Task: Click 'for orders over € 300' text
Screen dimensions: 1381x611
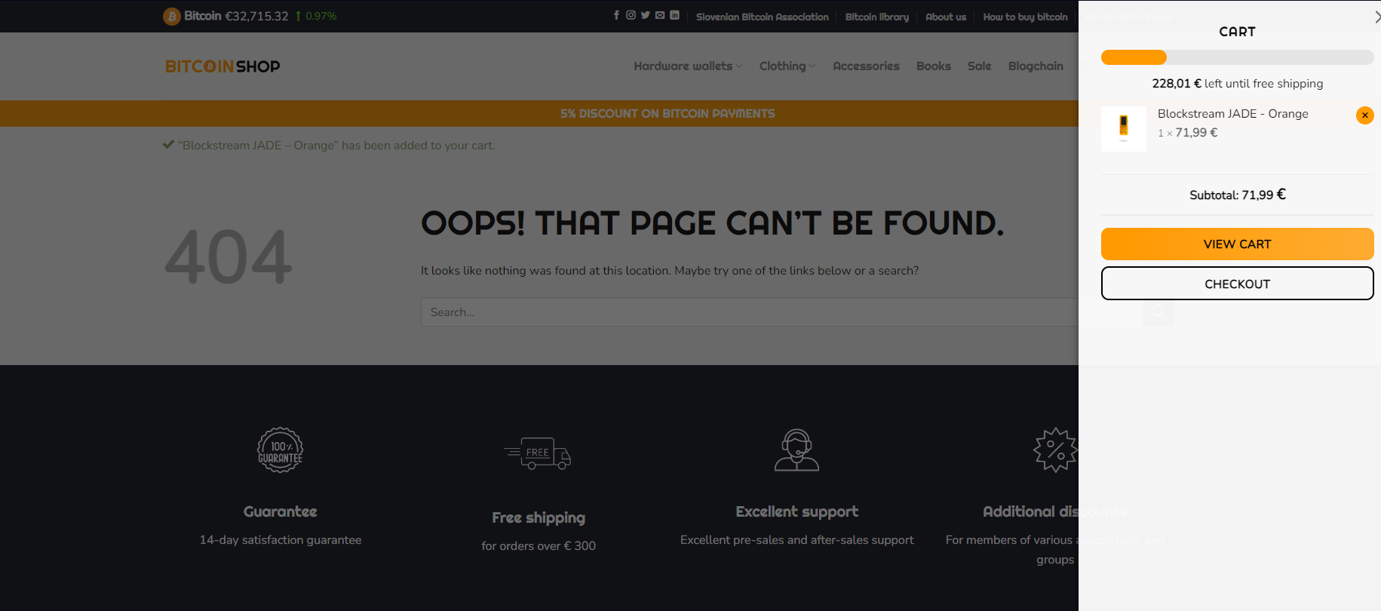Action: (x=539, y=546)
